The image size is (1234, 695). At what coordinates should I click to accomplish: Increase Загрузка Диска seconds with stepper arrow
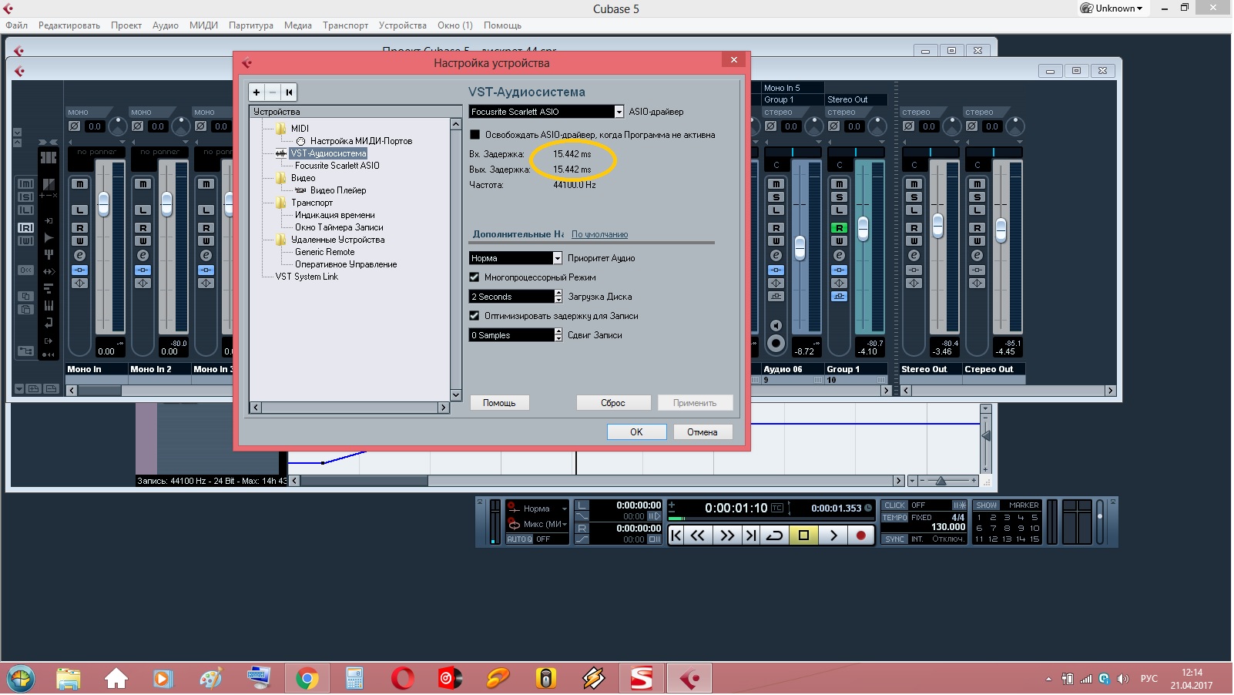pyautogui.click(x=558, y=294)
